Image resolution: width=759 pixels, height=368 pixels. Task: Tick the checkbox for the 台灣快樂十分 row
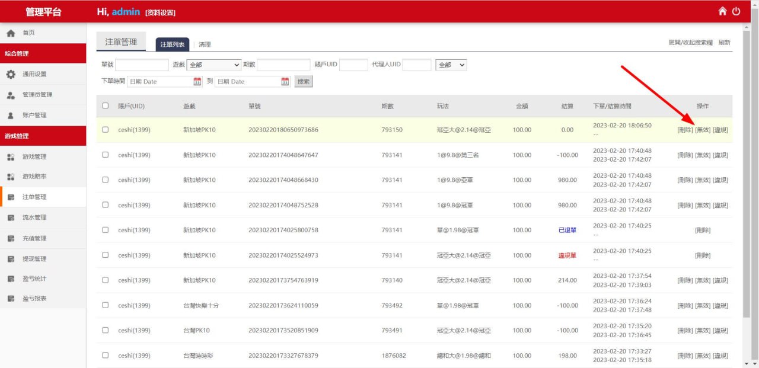[x=106, y=305]
